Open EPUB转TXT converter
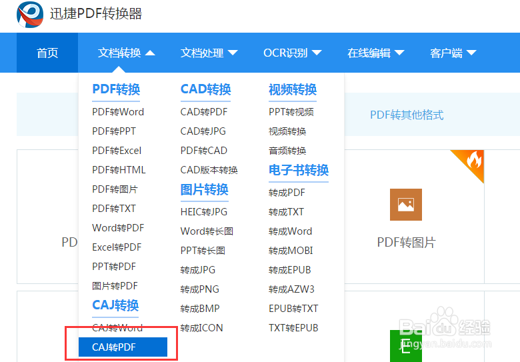This screenshot has width=520, height=362. [x=293, y=308]
